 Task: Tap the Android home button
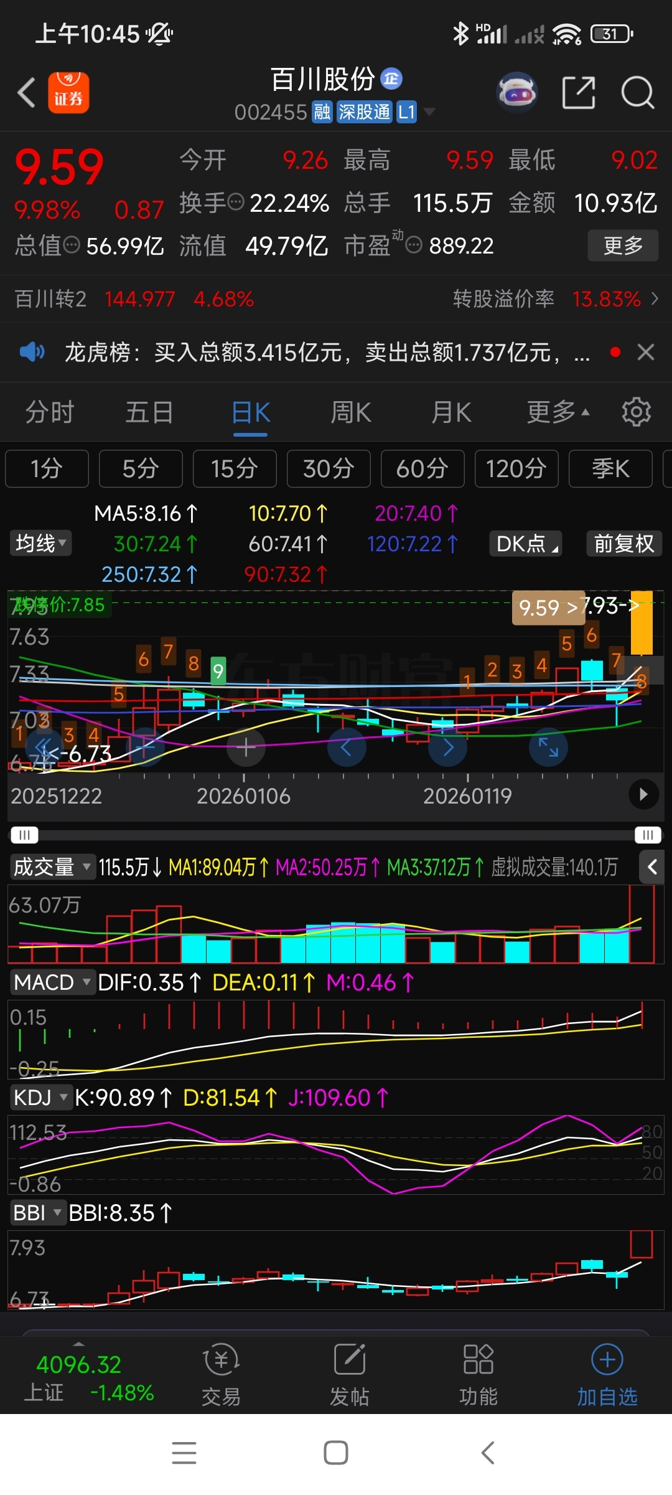[336, 1453]
